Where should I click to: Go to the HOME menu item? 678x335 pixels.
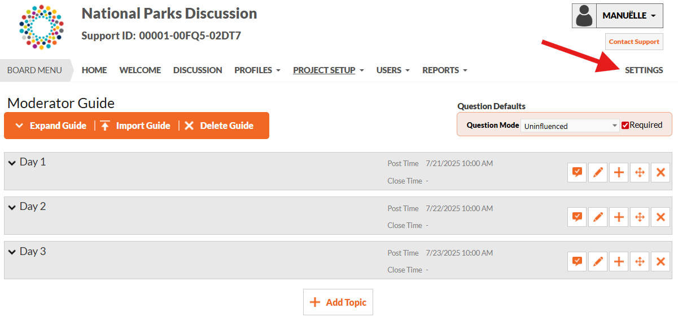(94, 70)
